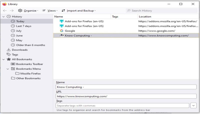Sort by the Name column header
The height and width of the screenshot is (114, 200).
pos(82,17)
